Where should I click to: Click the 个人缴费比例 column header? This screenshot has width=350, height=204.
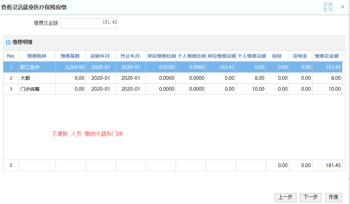pyautogui.click(x=191, y=56)
